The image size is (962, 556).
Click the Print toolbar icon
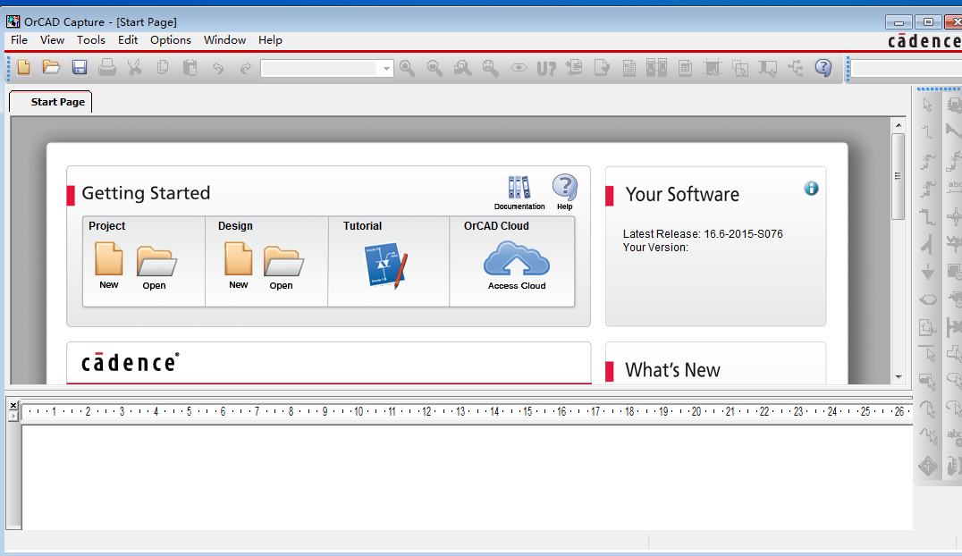107,68
